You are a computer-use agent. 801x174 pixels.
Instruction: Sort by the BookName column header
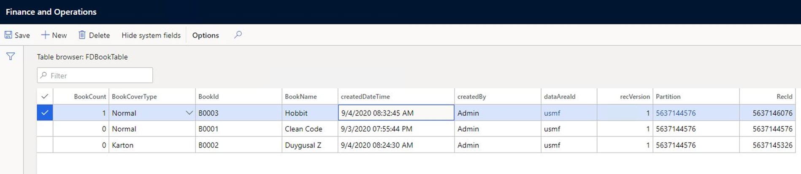click(300, 97)
